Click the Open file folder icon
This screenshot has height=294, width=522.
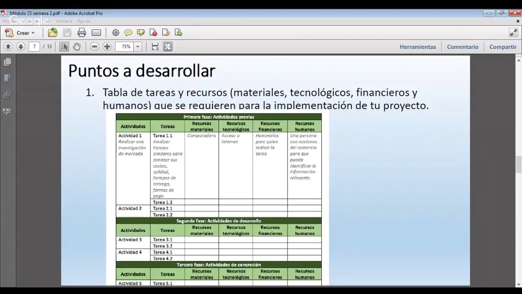point(53,33)
